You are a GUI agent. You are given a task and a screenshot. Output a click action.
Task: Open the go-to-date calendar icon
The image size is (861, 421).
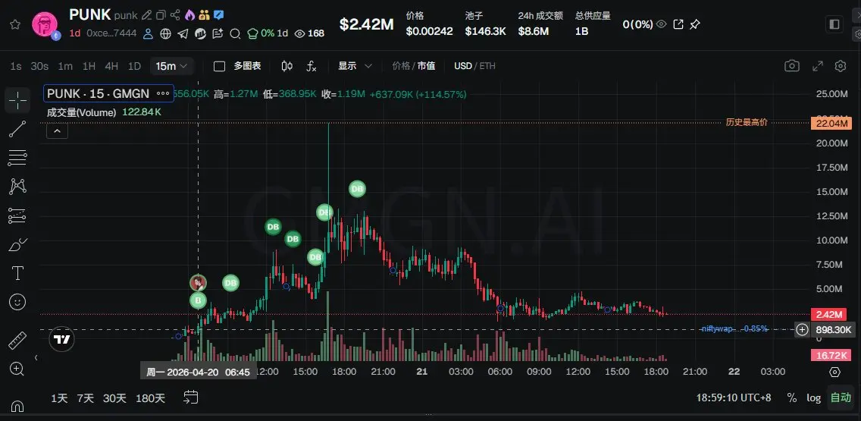pyautogui.click(x=191, y=397)
